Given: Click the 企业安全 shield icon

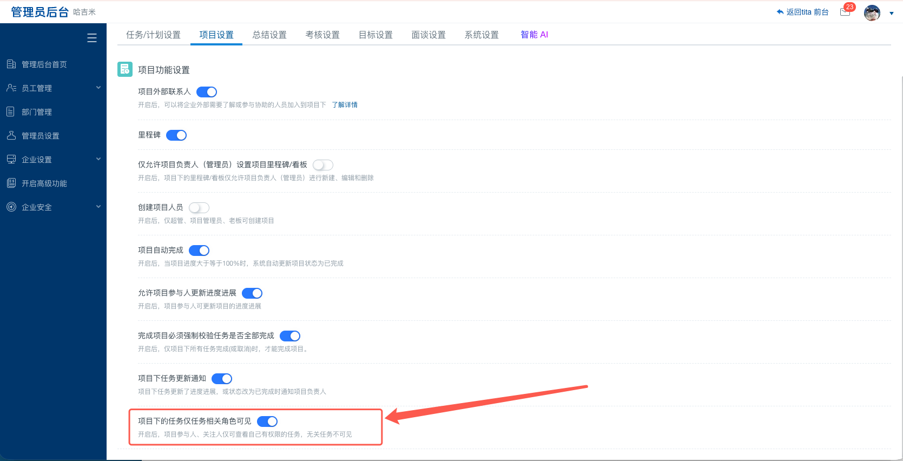Looking at the screenshot, I should click(x=11, y=207).
